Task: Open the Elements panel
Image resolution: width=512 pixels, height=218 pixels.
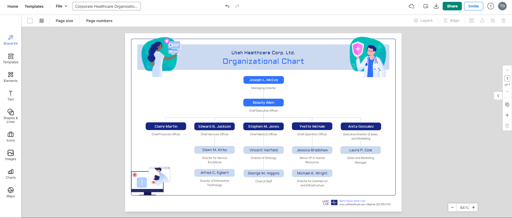Action: click(x=10, y=76)
